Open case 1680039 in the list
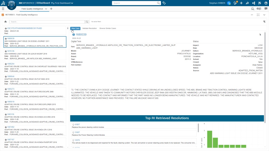Screen dimensions: 269x151 click(11, 39)
